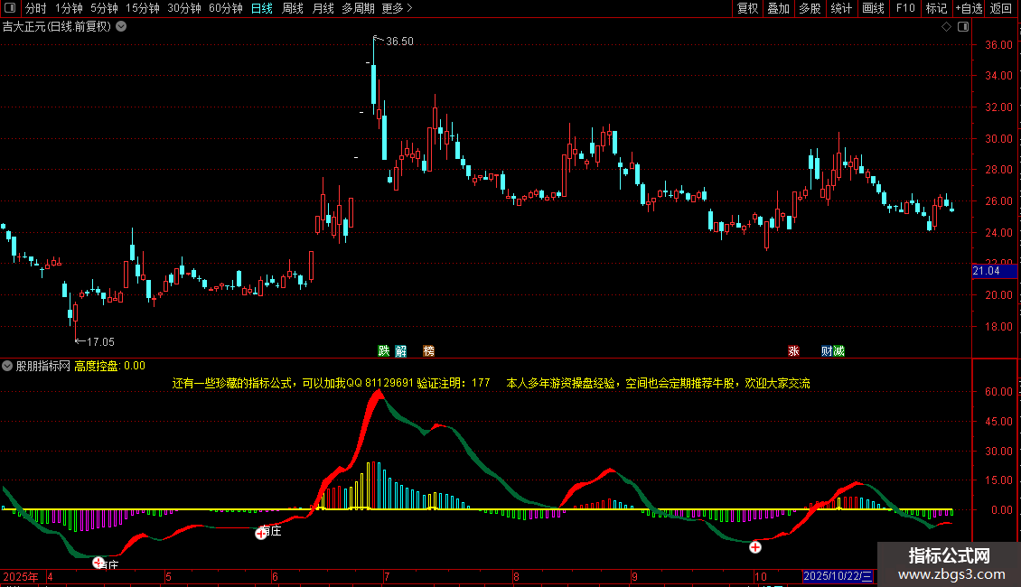
Task: Click the 2025/10/22/三 date label
Action: [x=838, y=576]
